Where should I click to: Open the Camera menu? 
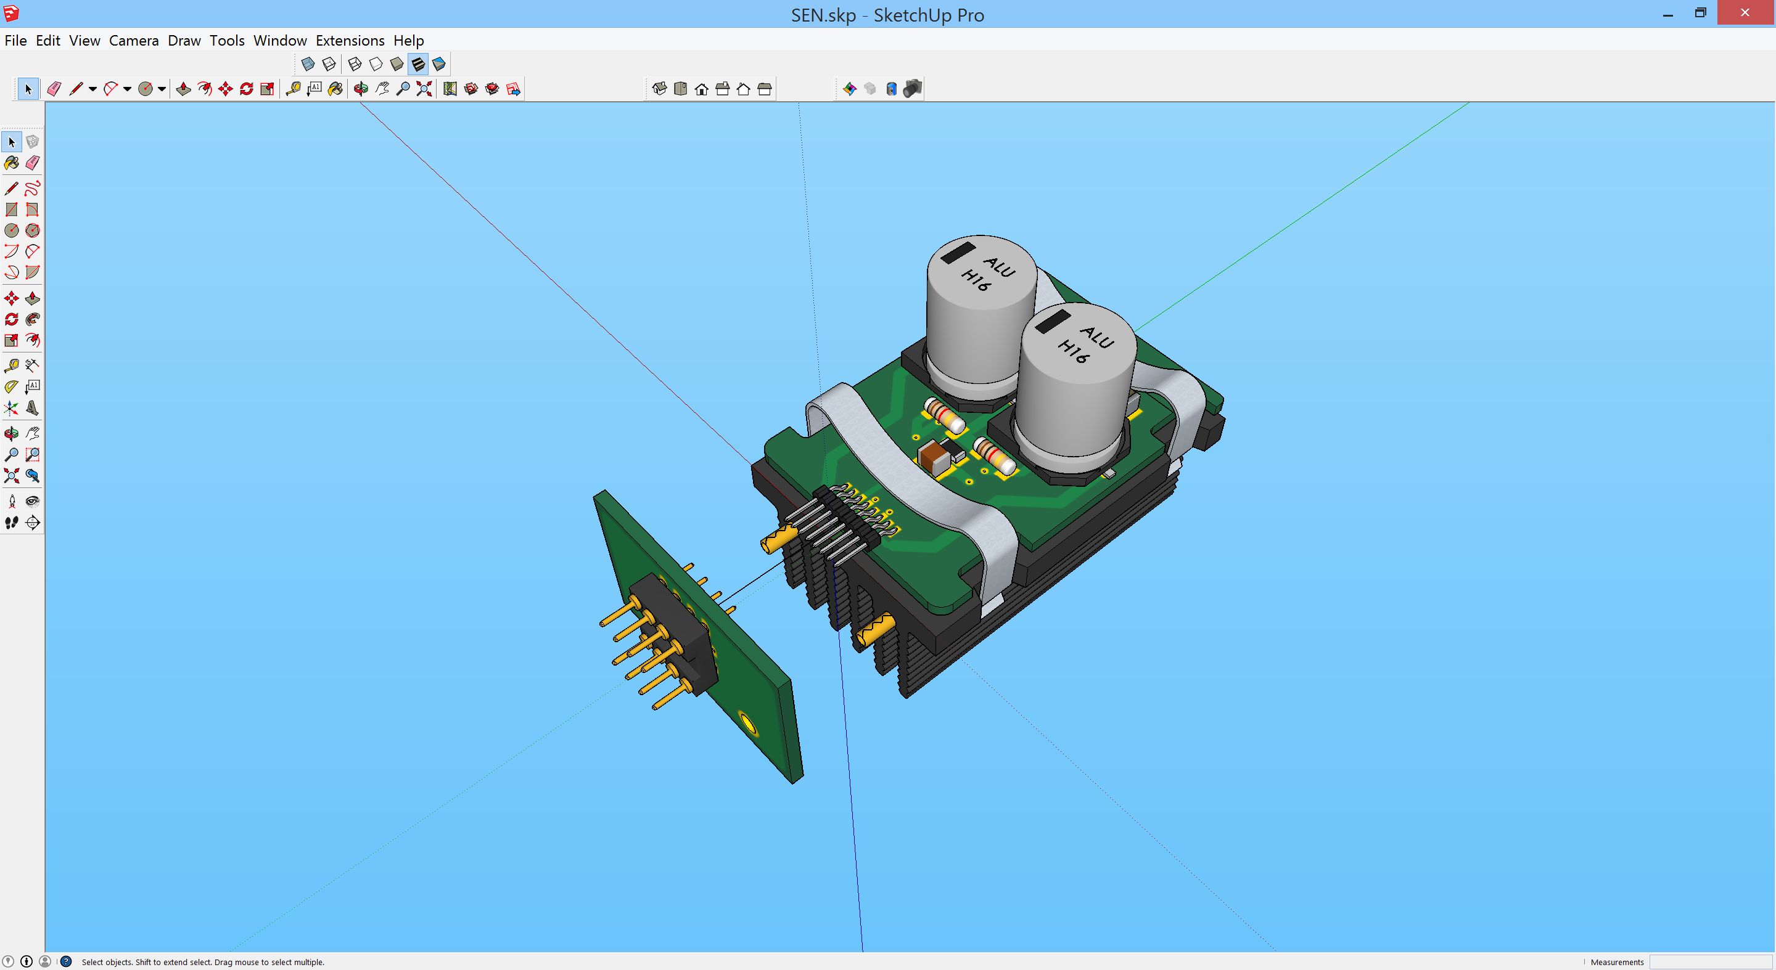[x=134, y=41]
